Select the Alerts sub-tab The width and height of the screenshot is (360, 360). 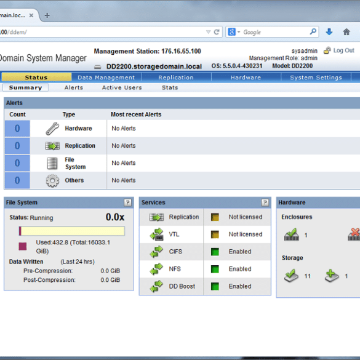pyautogui.click(x=74, y=87)
